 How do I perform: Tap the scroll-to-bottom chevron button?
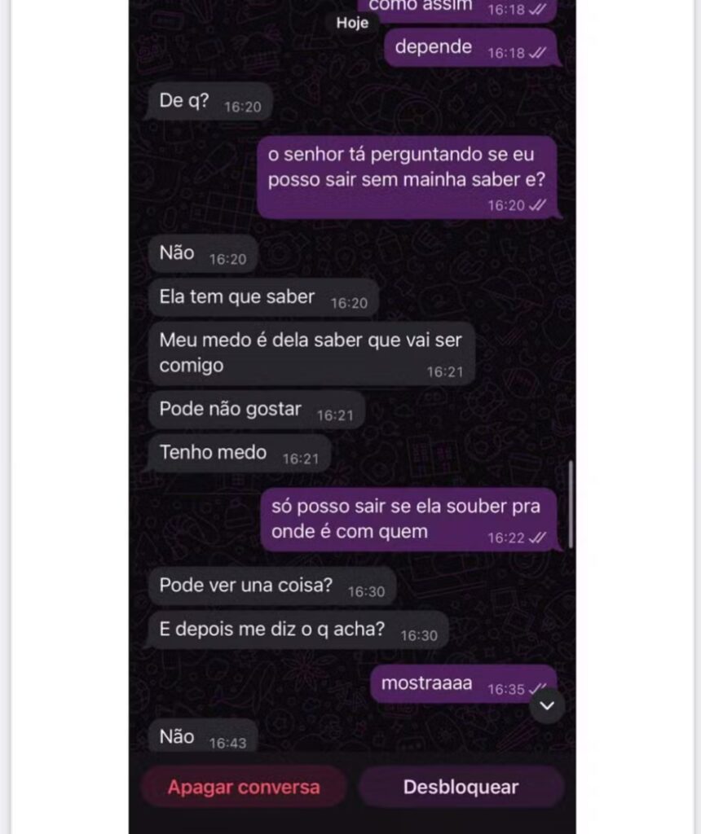547,706
